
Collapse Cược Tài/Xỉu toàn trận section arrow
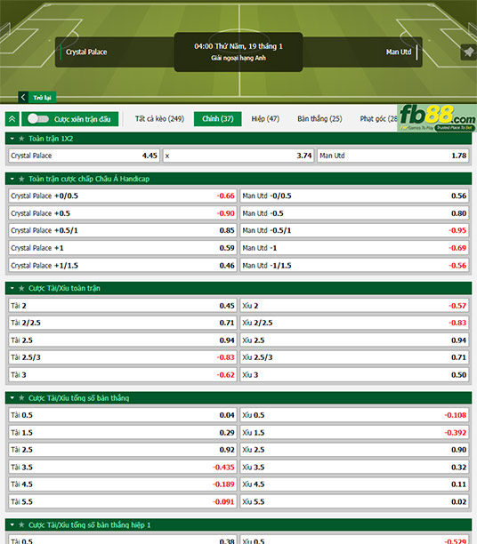(x=12, y=288)
